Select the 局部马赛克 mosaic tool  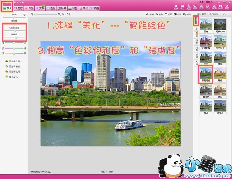click(13, 66)
